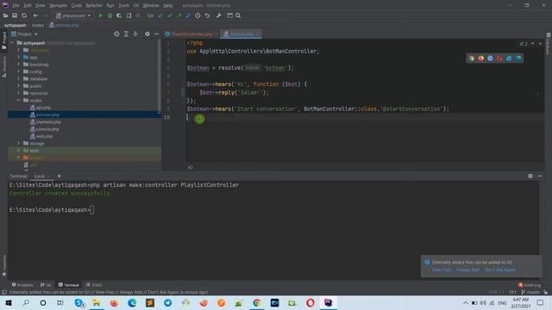Open Windows notification center
This screenshot has width=552, height=310.
click(541, 302)
